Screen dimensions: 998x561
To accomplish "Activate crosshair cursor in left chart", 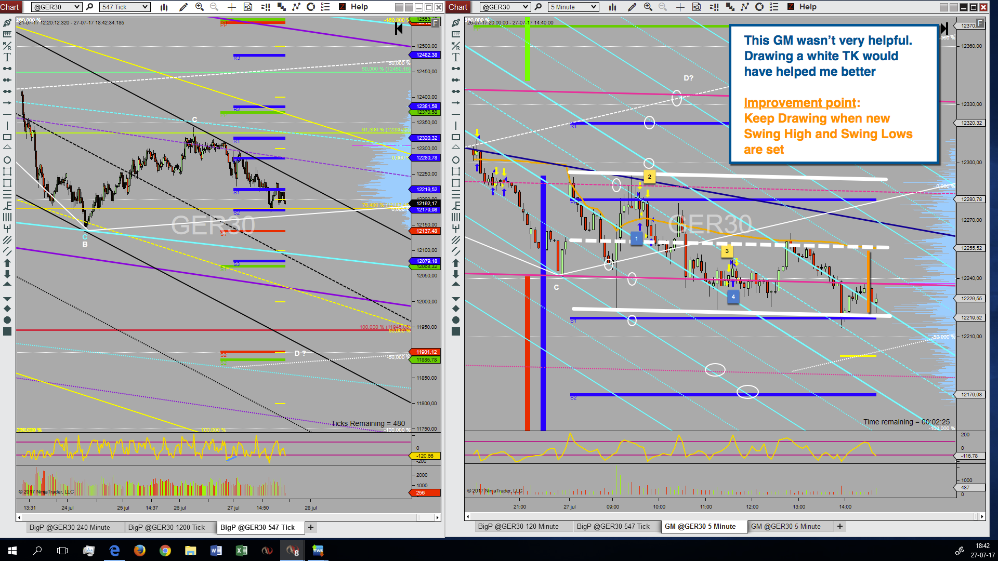I will tap(232, 7).
